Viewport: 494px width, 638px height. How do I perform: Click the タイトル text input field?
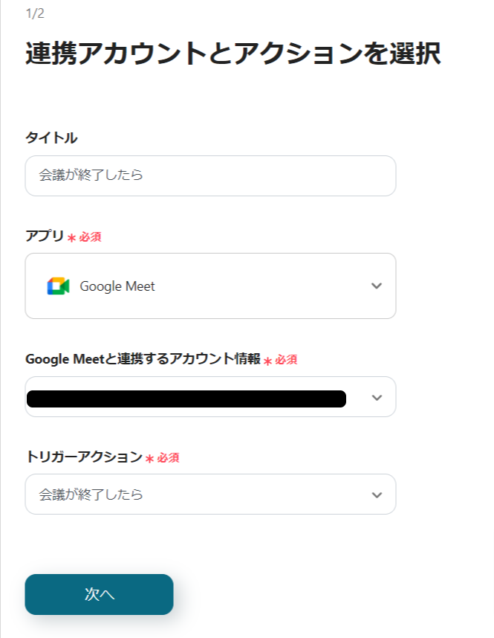point(210,176)
